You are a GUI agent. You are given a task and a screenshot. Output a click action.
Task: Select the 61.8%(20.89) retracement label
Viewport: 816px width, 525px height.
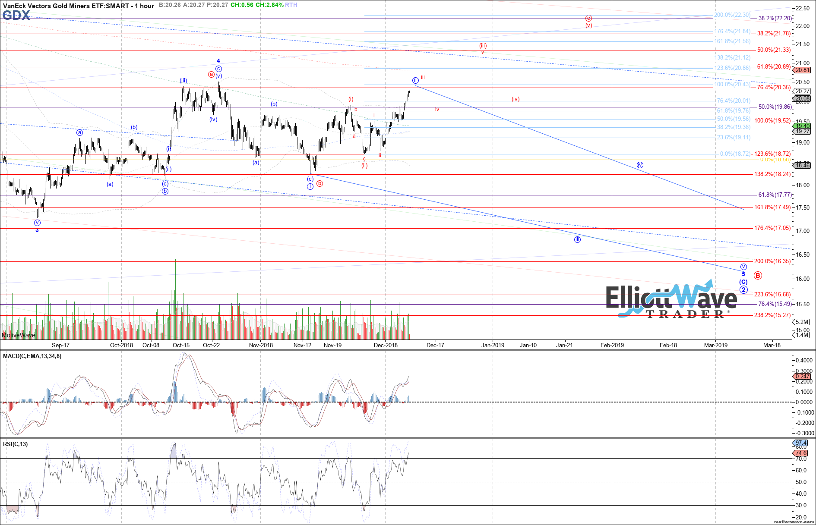point(774,67)
